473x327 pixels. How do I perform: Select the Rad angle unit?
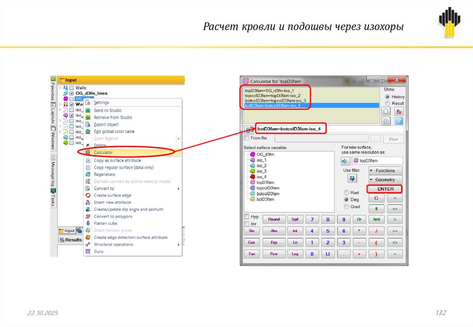(x=346, y=193)
